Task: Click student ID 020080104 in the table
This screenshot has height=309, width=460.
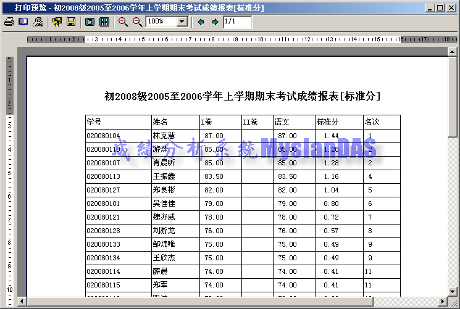Action: 104,136
